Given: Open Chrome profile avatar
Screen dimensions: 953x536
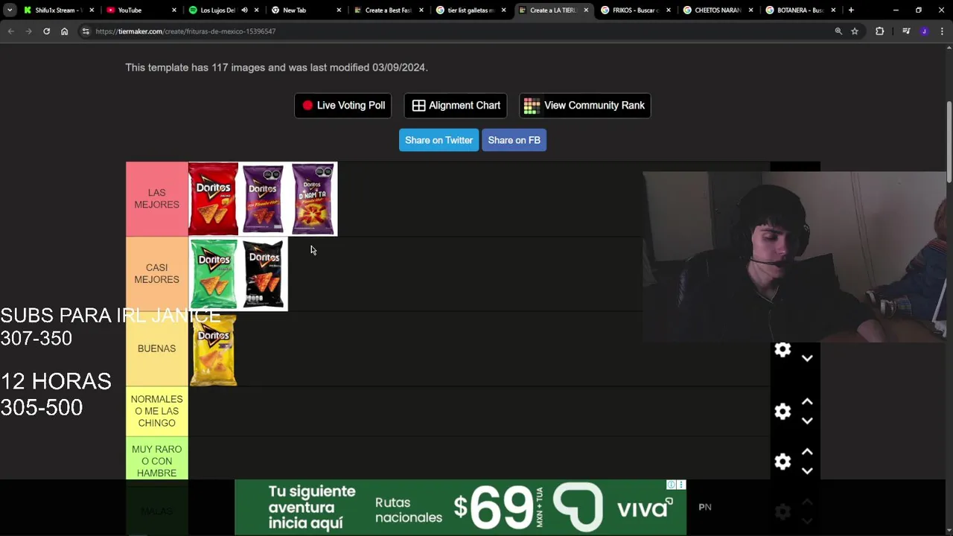Looking at the screenshot, I should coord(924,31).
